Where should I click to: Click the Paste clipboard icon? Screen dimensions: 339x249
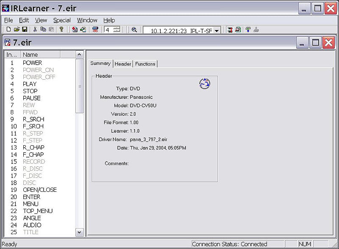pyautogui.click(x=51, y=29)
